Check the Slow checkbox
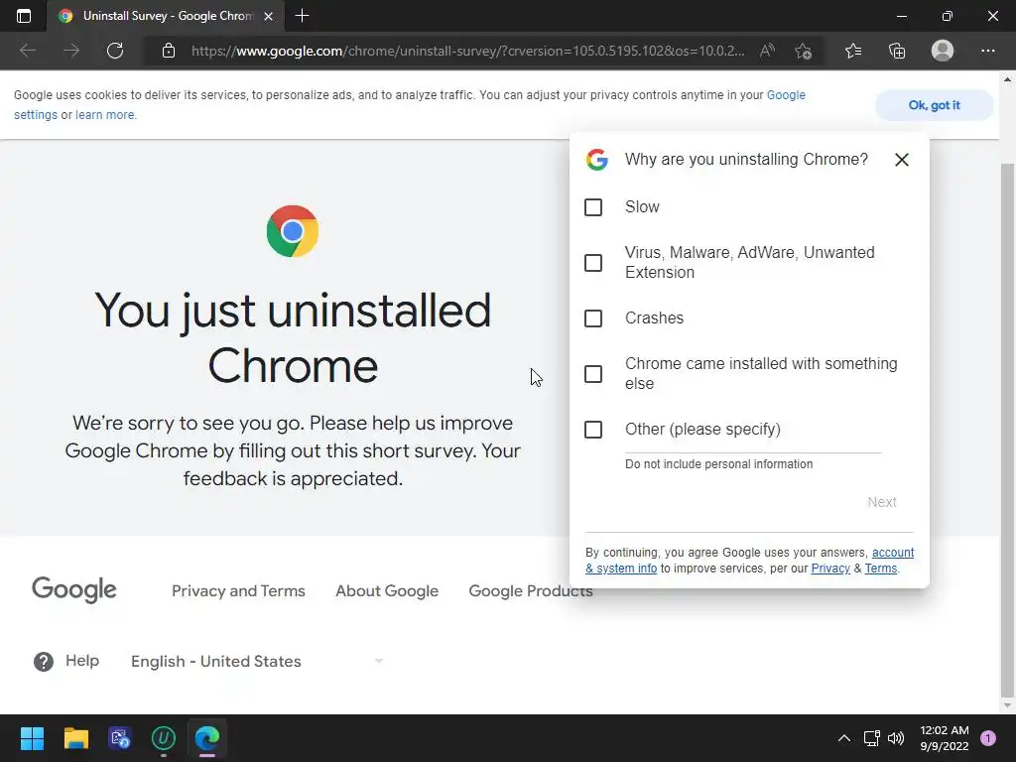The height and width of the screenshot is (762, 1016). click(593, 207)
